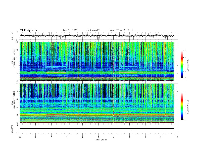Image resolution: width=199 pixels, height=154 pixels.
Task: Click the "3" tick label on time axis
Action: coord(67,137)
